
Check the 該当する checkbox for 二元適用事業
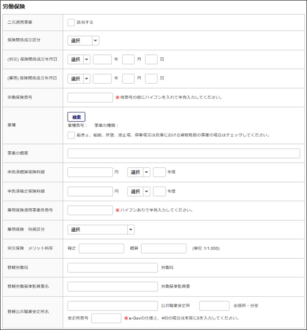(71, 22)
